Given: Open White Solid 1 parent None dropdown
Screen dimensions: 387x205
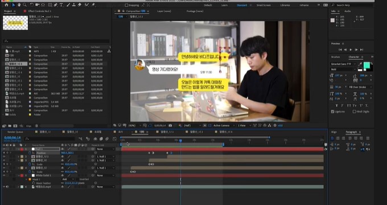Looking at the screenshot, I should click(105, 175).
